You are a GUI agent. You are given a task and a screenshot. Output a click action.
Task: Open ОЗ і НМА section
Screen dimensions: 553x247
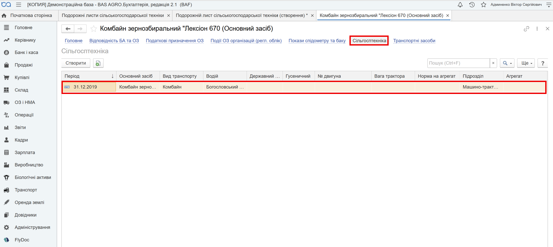click(x=25, y=102)
